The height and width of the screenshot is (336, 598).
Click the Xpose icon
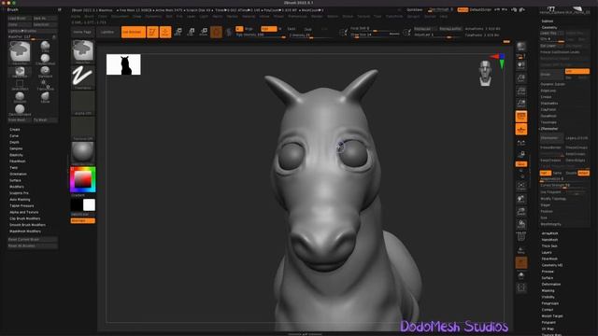[521, 288]
